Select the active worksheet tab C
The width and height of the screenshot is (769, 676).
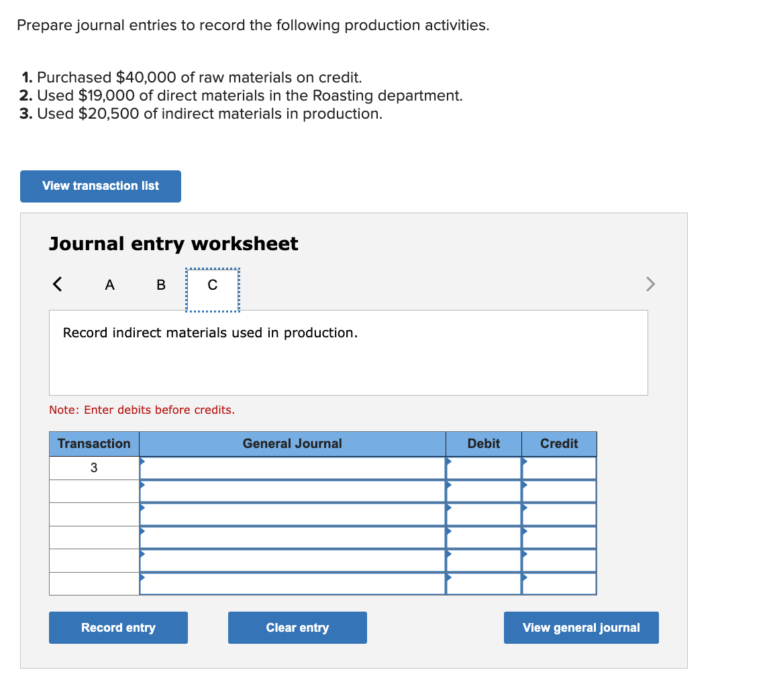[212, 284]
